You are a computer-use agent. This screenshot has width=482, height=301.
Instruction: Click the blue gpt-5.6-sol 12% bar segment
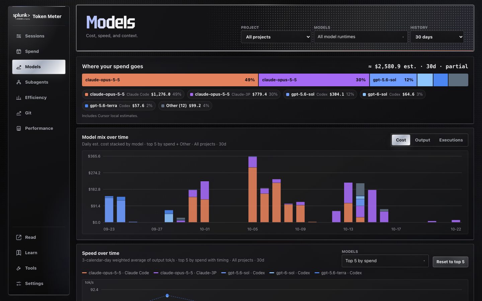(393, 80)
